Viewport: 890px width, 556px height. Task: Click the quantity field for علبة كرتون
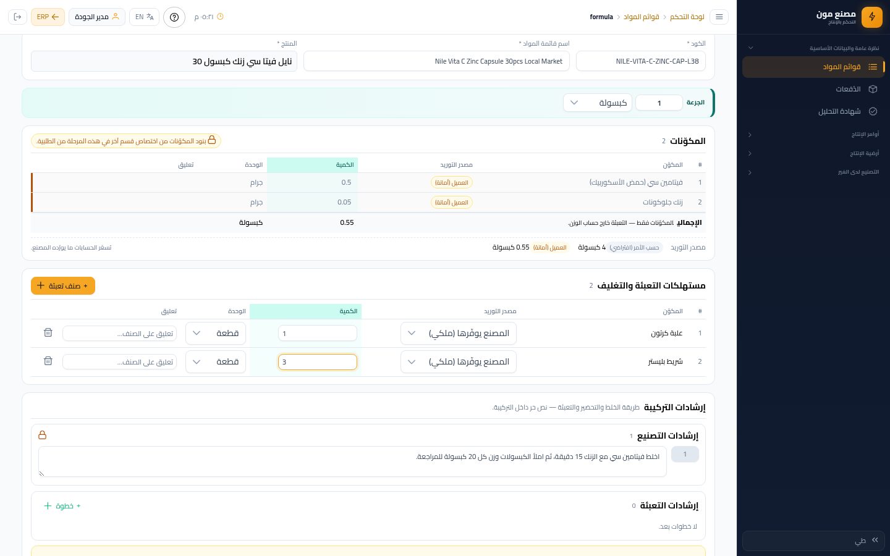[x=318, y=333]
